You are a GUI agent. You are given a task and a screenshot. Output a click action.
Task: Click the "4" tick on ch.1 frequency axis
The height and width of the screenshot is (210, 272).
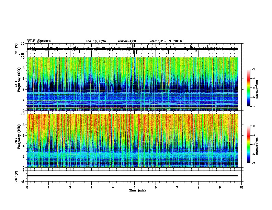tap(24, 90)
